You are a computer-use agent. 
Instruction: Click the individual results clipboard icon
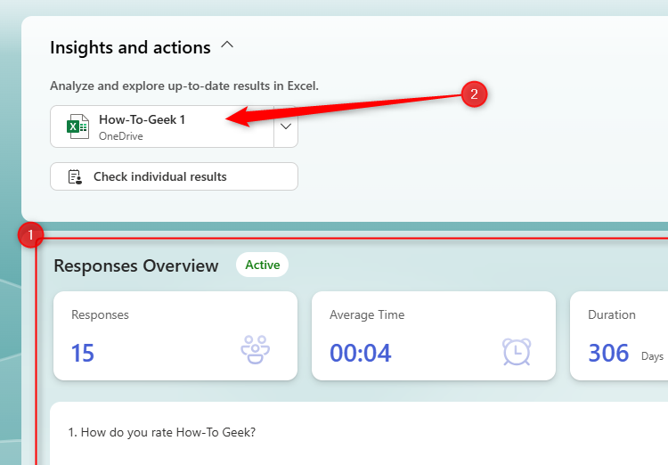tap(75, 176)
